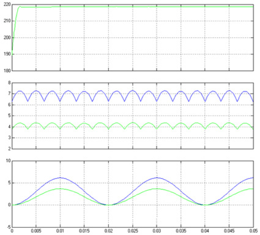
Task: Click the "-5" y-axis label on bottom plot
Action: pyautogui.click(x=8, y=227)
